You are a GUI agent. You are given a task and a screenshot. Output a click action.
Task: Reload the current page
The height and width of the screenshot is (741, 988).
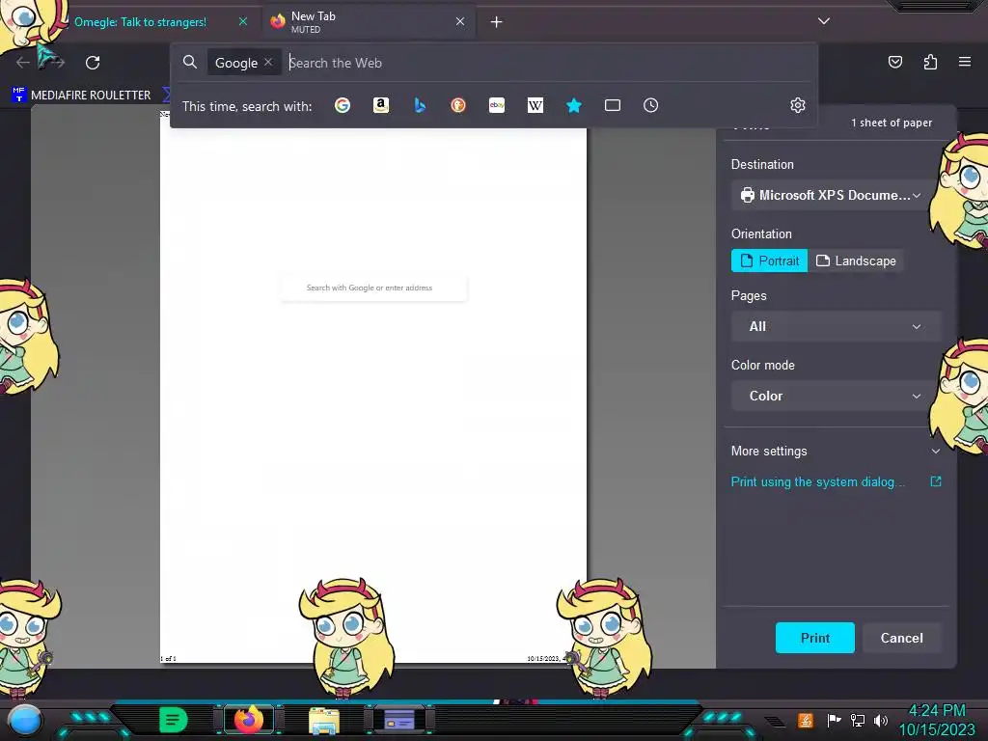(x=93, y=63)
